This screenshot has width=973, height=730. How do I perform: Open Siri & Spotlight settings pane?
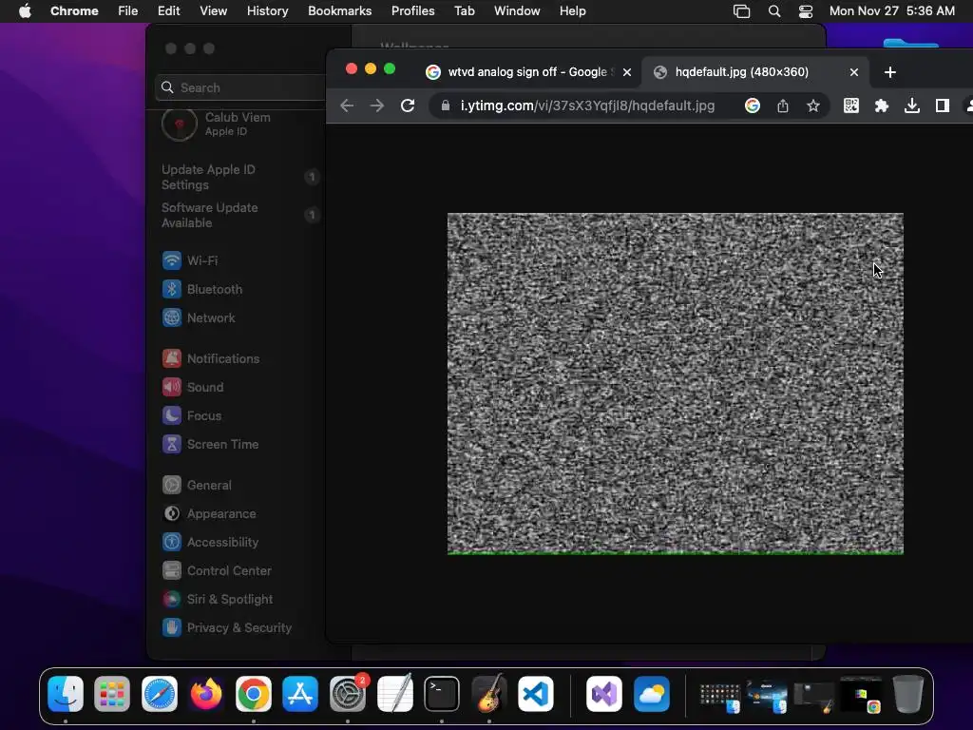pos(218,600)
